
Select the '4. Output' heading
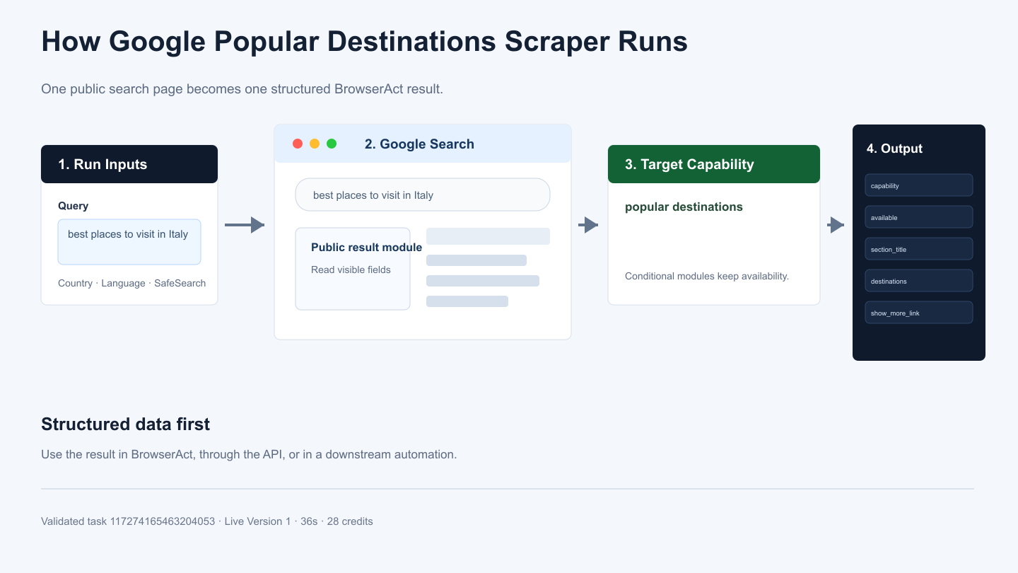[894, 149]
